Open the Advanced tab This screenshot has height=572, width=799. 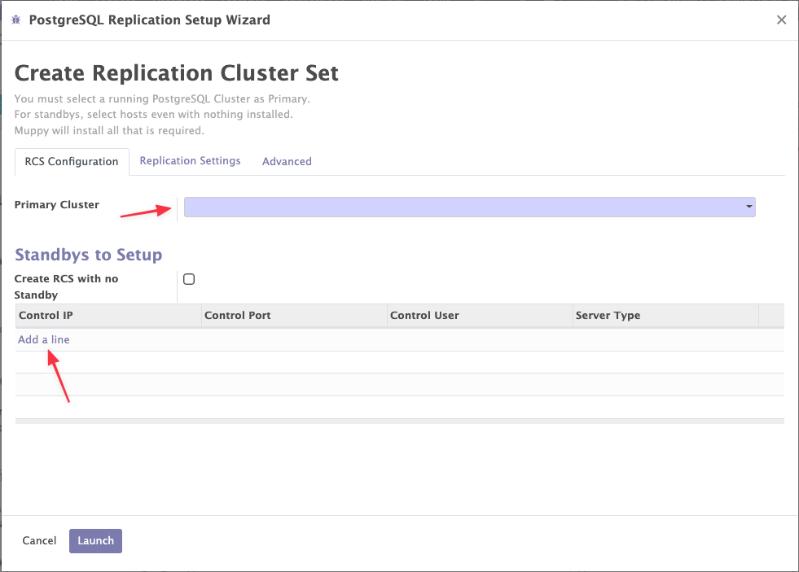click(287, 161)
